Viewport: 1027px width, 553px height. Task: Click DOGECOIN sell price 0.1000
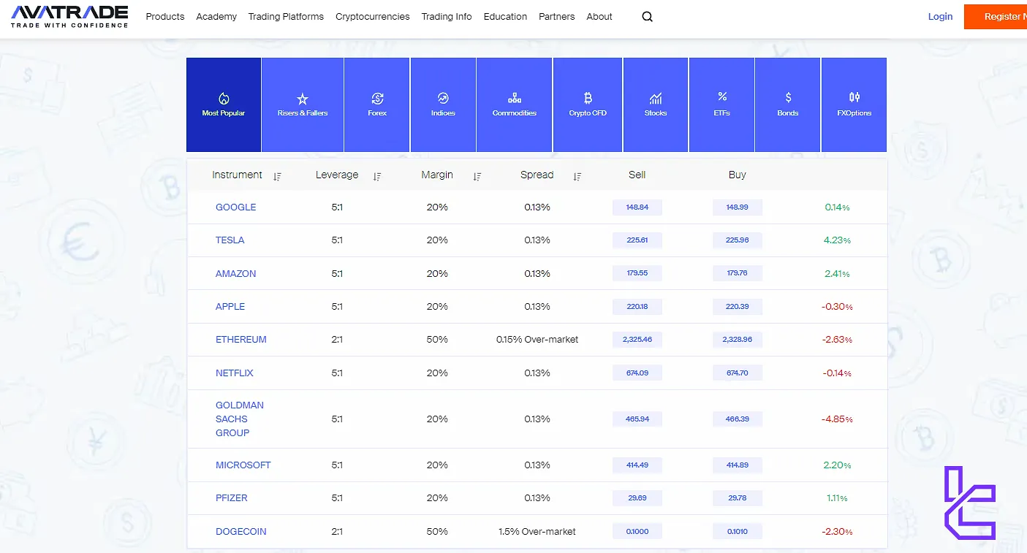click(637, 532)
